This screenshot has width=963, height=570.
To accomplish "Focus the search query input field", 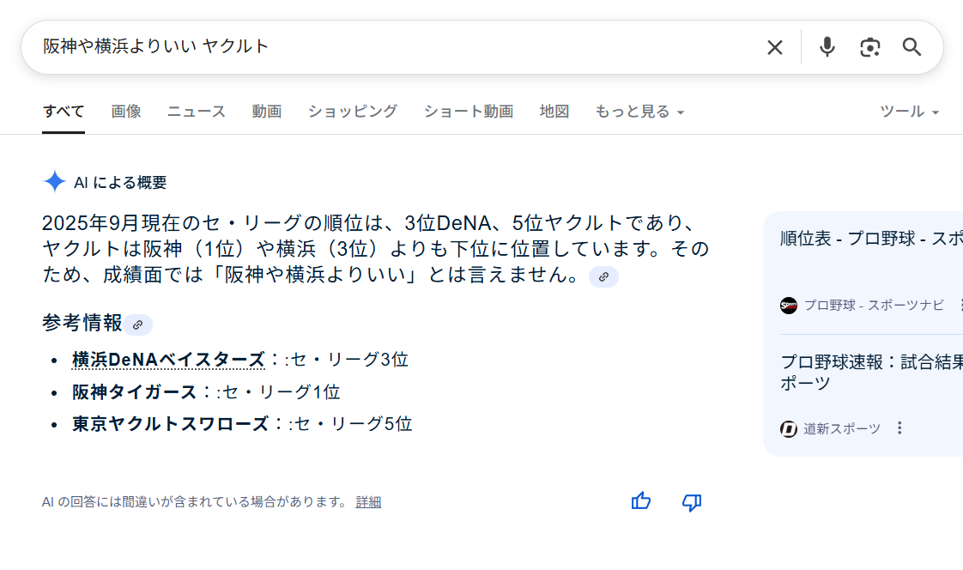I will tap(386, 47).
